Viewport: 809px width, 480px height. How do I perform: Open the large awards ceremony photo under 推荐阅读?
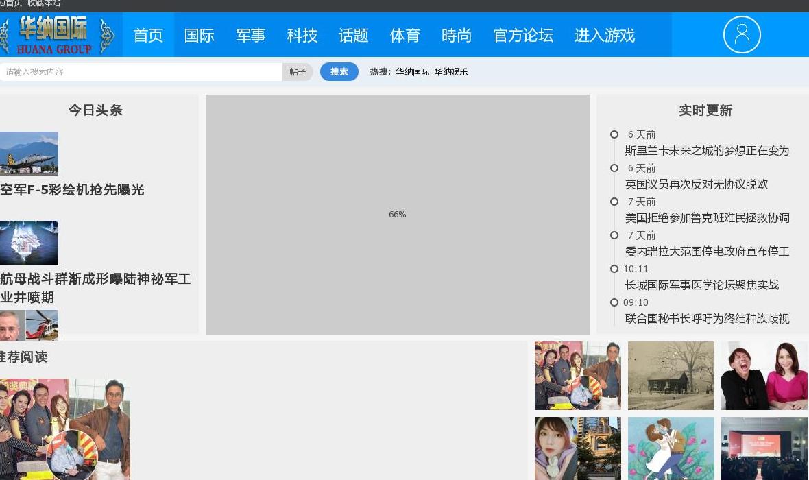tap(65, 429)
